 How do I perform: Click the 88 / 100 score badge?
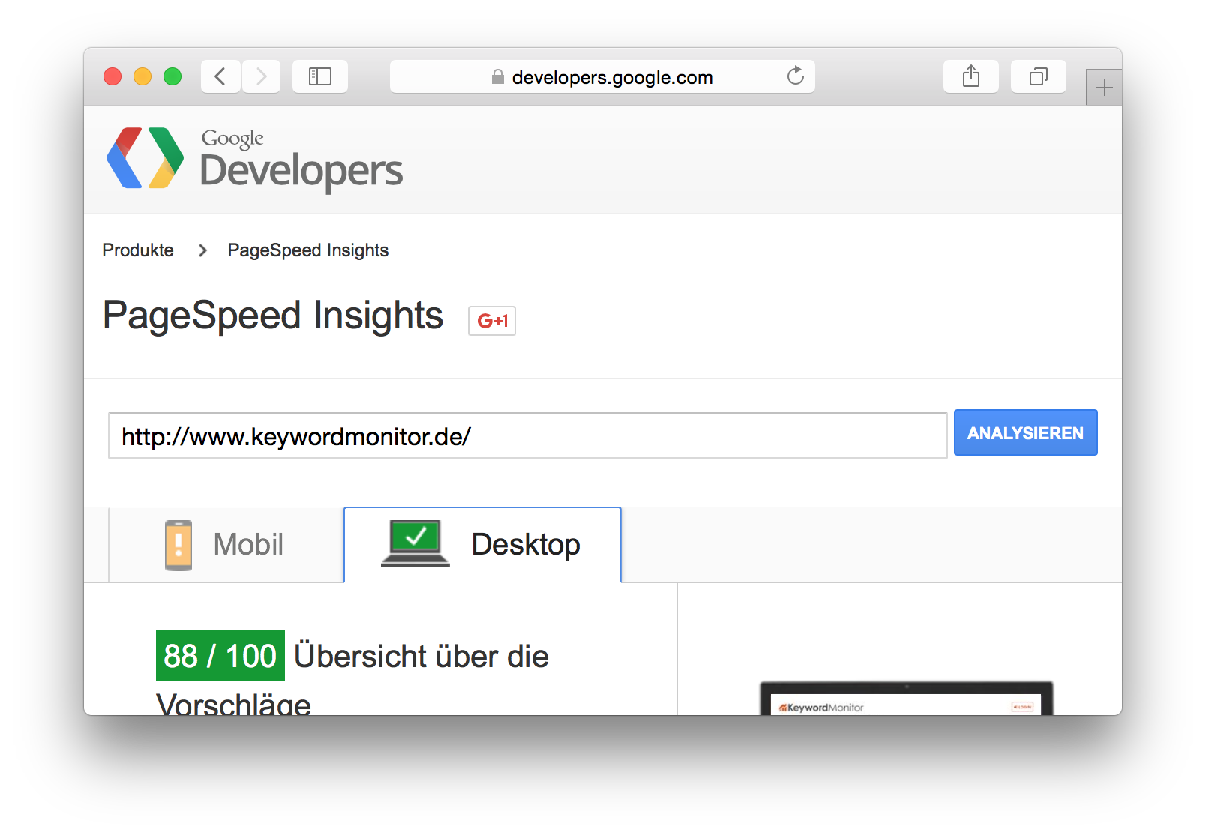pos(220,655)
